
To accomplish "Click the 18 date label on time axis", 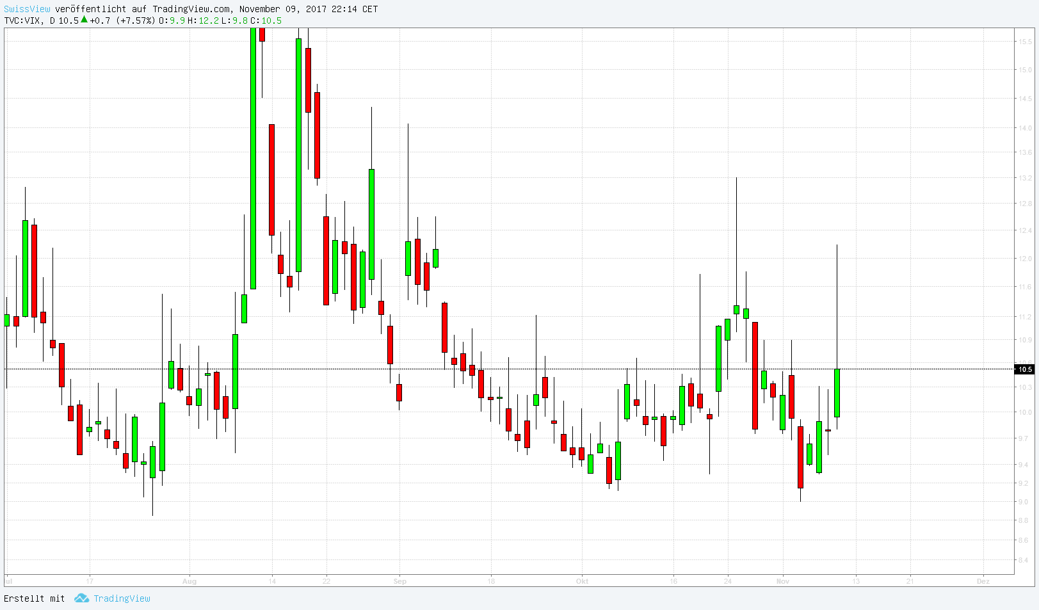I will pyautogui.click(x=491, y=581).
